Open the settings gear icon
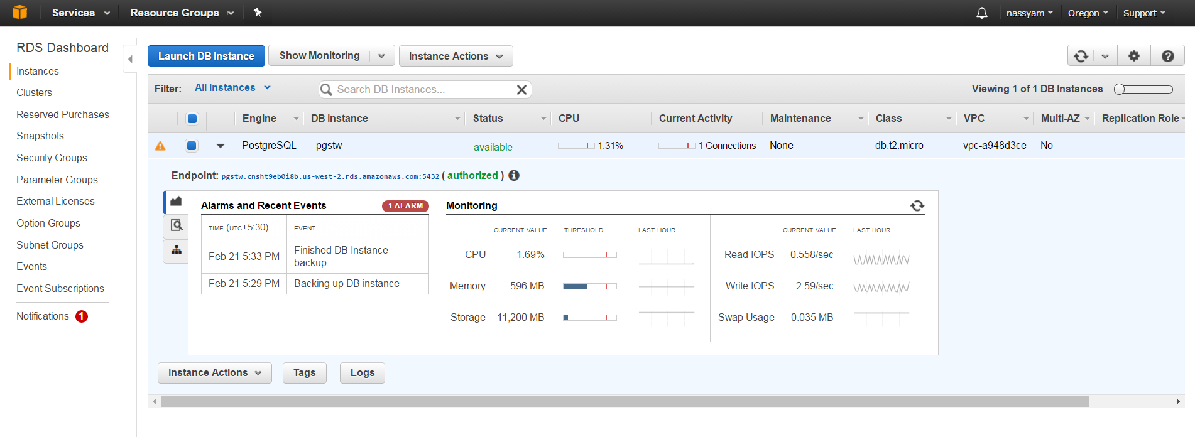Screen dimensions: 1195x437 point(1134,56)
